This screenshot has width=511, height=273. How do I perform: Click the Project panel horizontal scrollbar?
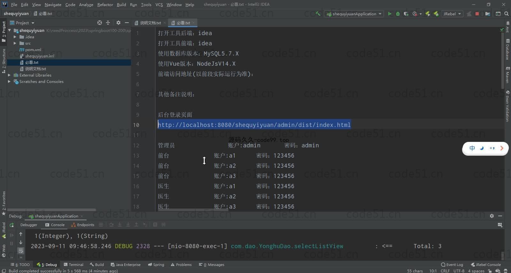point(51,210)
